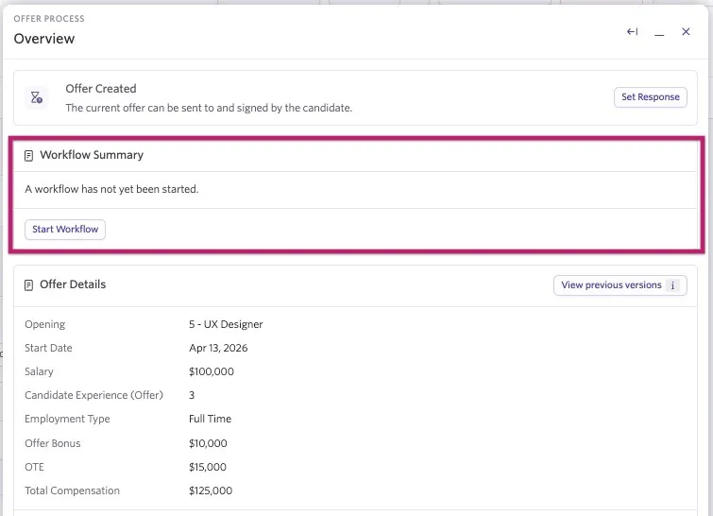The height and width of the screenshot is (516, 713).
Task: Click the bonus value $10,000
Action: coord(209,443)
